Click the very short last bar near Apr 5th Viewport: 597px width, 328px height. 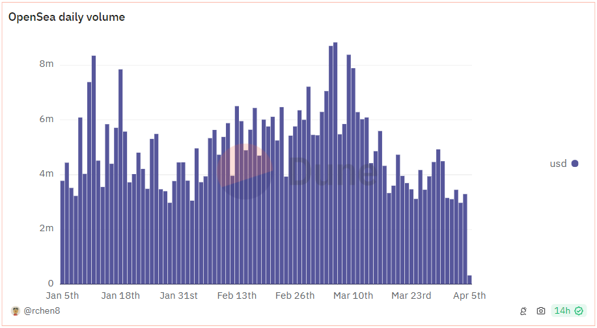pyautogui.click(x=469, y=280)
